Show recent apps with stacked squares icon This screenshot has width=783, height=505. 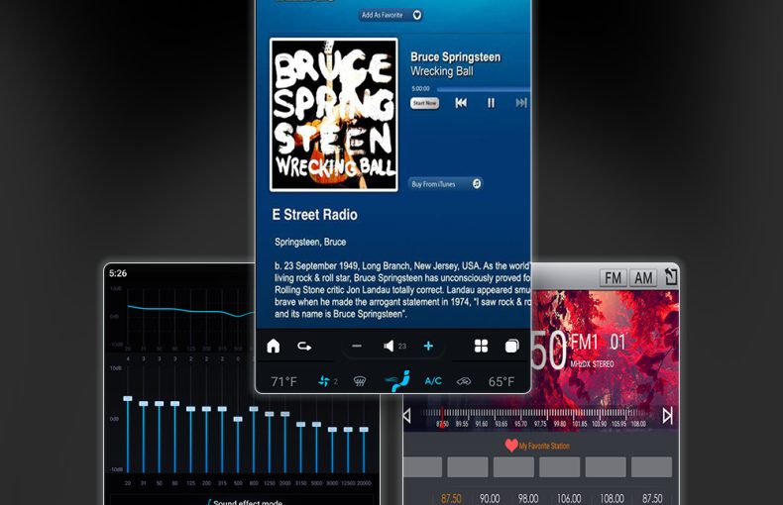click(x=511, y=346)
